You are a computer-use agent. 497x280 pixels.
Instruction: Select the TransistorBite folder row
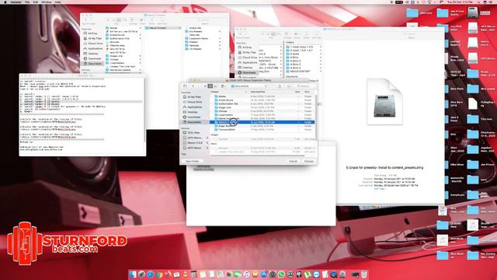[262, 130]
